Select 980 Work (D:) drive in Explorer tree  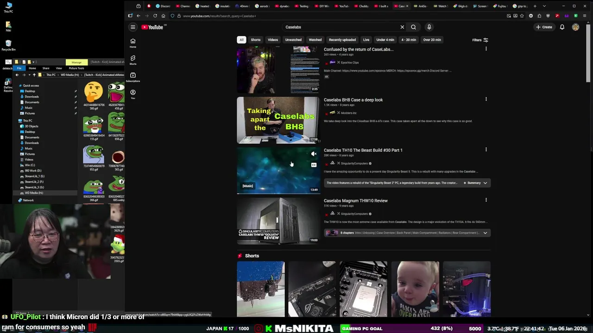pos(32,171)
